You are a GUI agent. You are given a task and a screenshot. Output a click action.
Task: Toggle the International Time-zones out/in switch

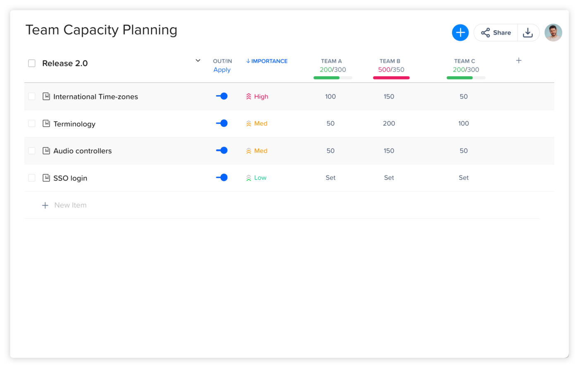[222, 96]
